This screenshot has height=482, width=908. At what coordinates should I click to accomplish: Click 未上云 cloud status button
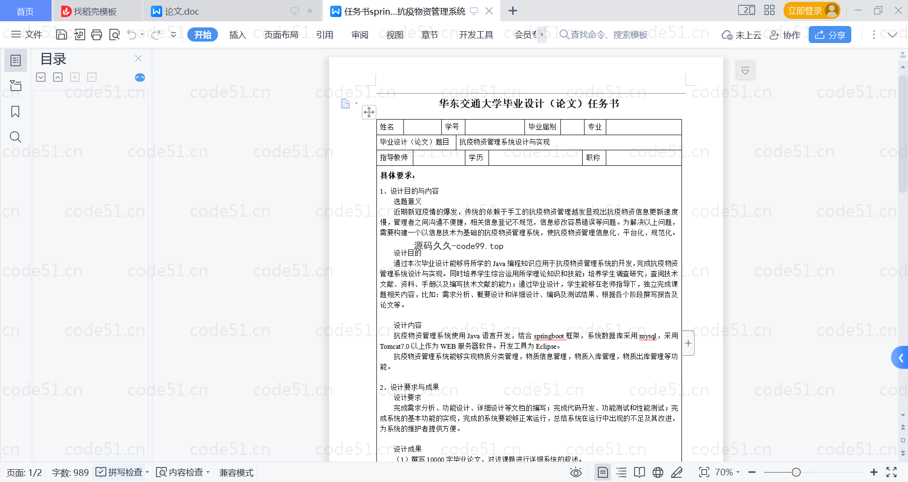[x=742, y=34]
